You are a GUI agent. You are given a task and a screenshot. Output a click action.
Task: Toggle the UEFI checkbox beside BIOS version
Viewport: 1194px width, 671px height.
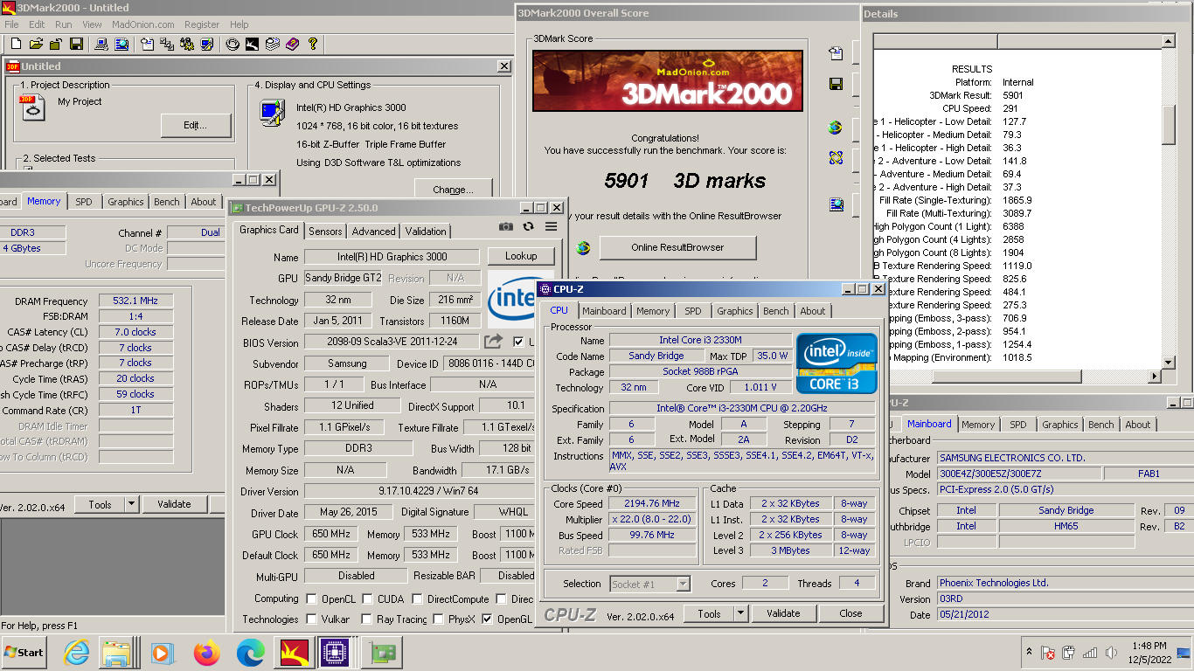519,342
